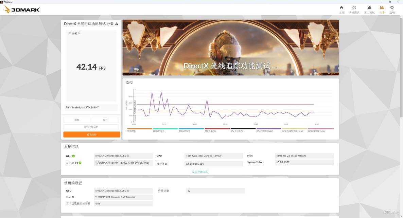This screenshot has width=403, height=218.
Task: Open the 压力测试 stress test icon
Action: tap(369, 8)
